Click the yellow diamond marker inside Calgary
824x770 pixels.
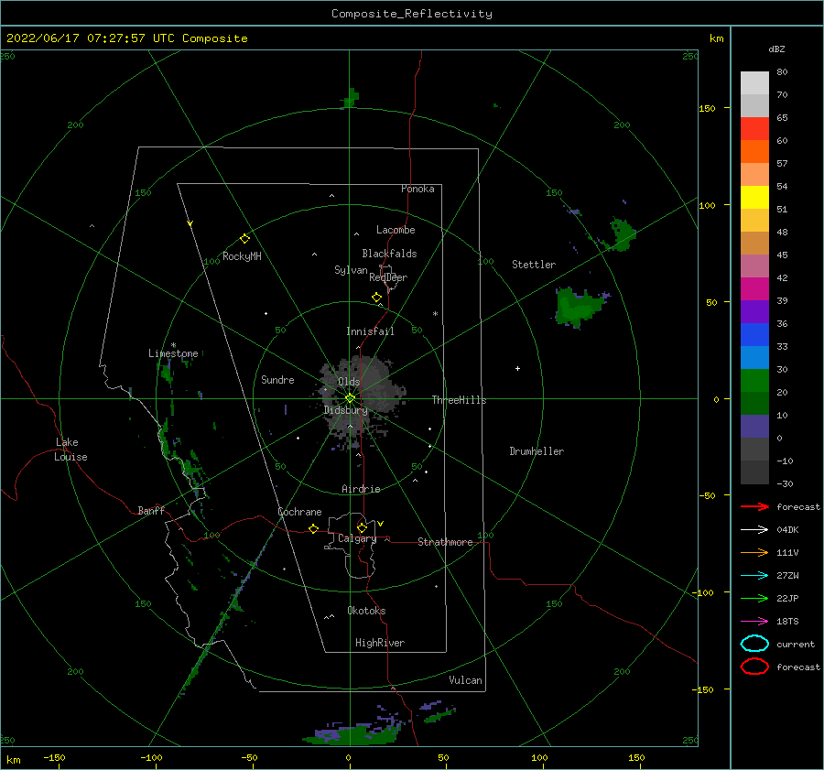point(362,527)
